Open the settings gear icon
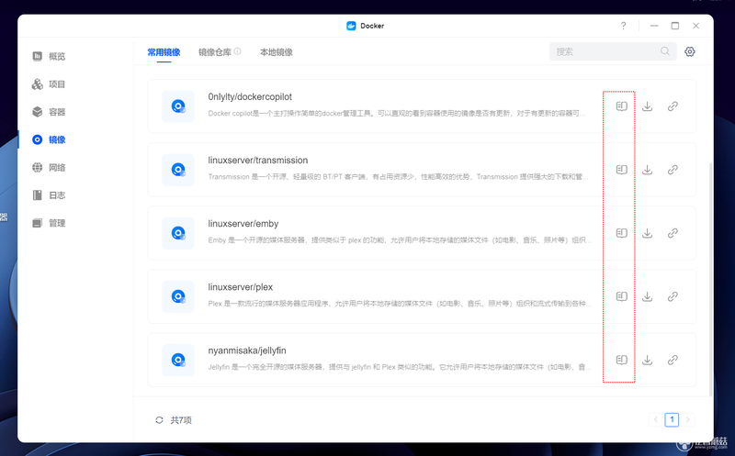This screenshot has height=456, width=735. tap(690, 51)
